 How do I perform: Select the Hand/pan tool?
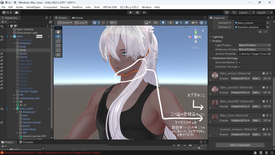[59, 31]
